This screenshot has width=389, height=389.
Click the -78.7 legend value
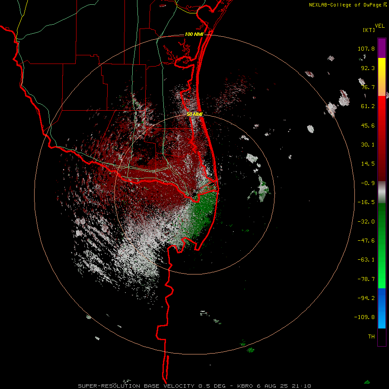pyautogui.click(x=366, y=279)
